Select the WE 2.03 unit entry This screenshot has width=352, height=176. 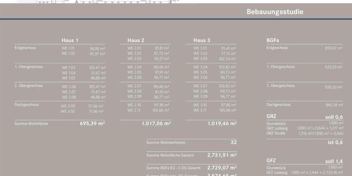coord(134,59)
